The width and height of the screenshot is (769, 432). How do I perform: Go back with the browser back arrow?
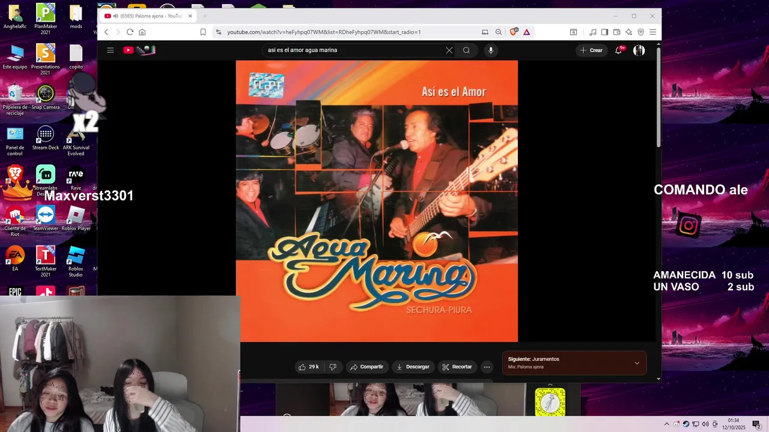point(106,32)
